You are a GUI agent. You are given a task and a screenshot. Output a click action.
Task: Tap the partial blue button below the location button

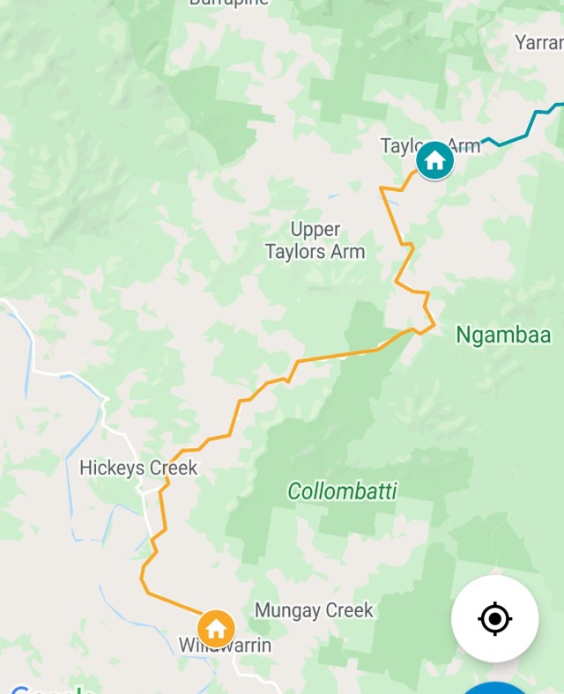click(x=496, y=689)
